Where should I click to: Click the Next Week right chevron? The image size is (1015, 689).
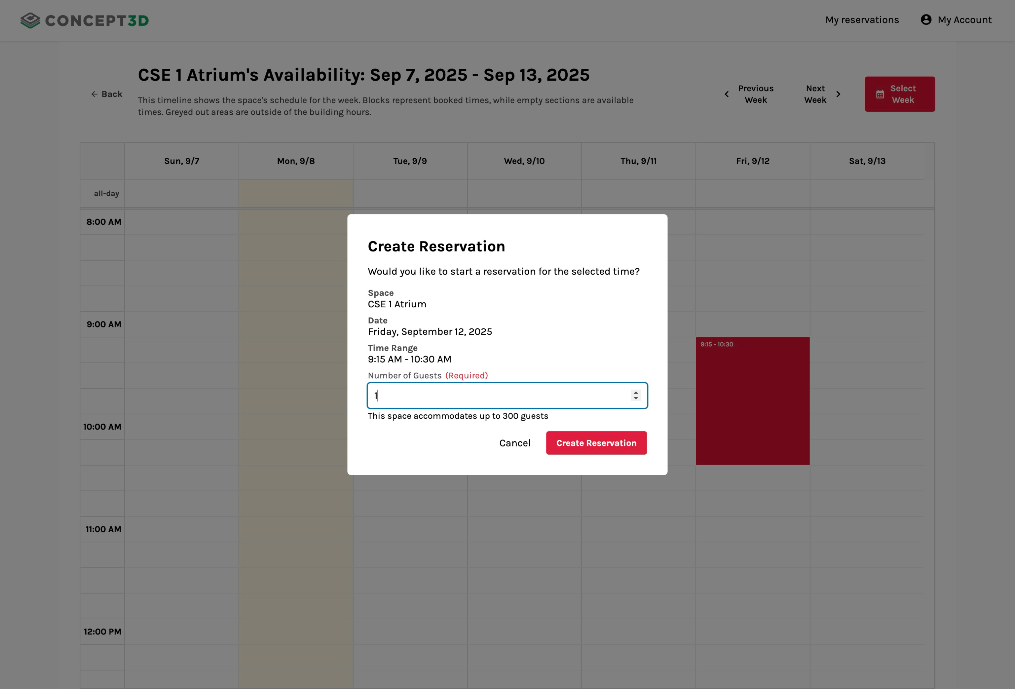(838, 95)
